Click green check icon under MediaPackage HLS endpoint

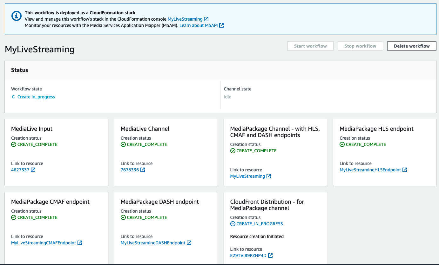[342, 144]
